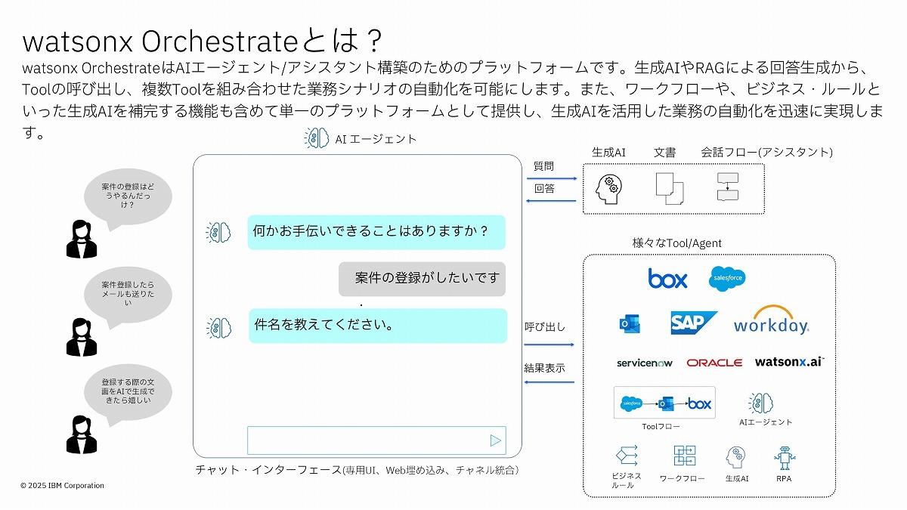The image size is (907, 510).
Task: Click the Workday logo
Action: point(771,321)
